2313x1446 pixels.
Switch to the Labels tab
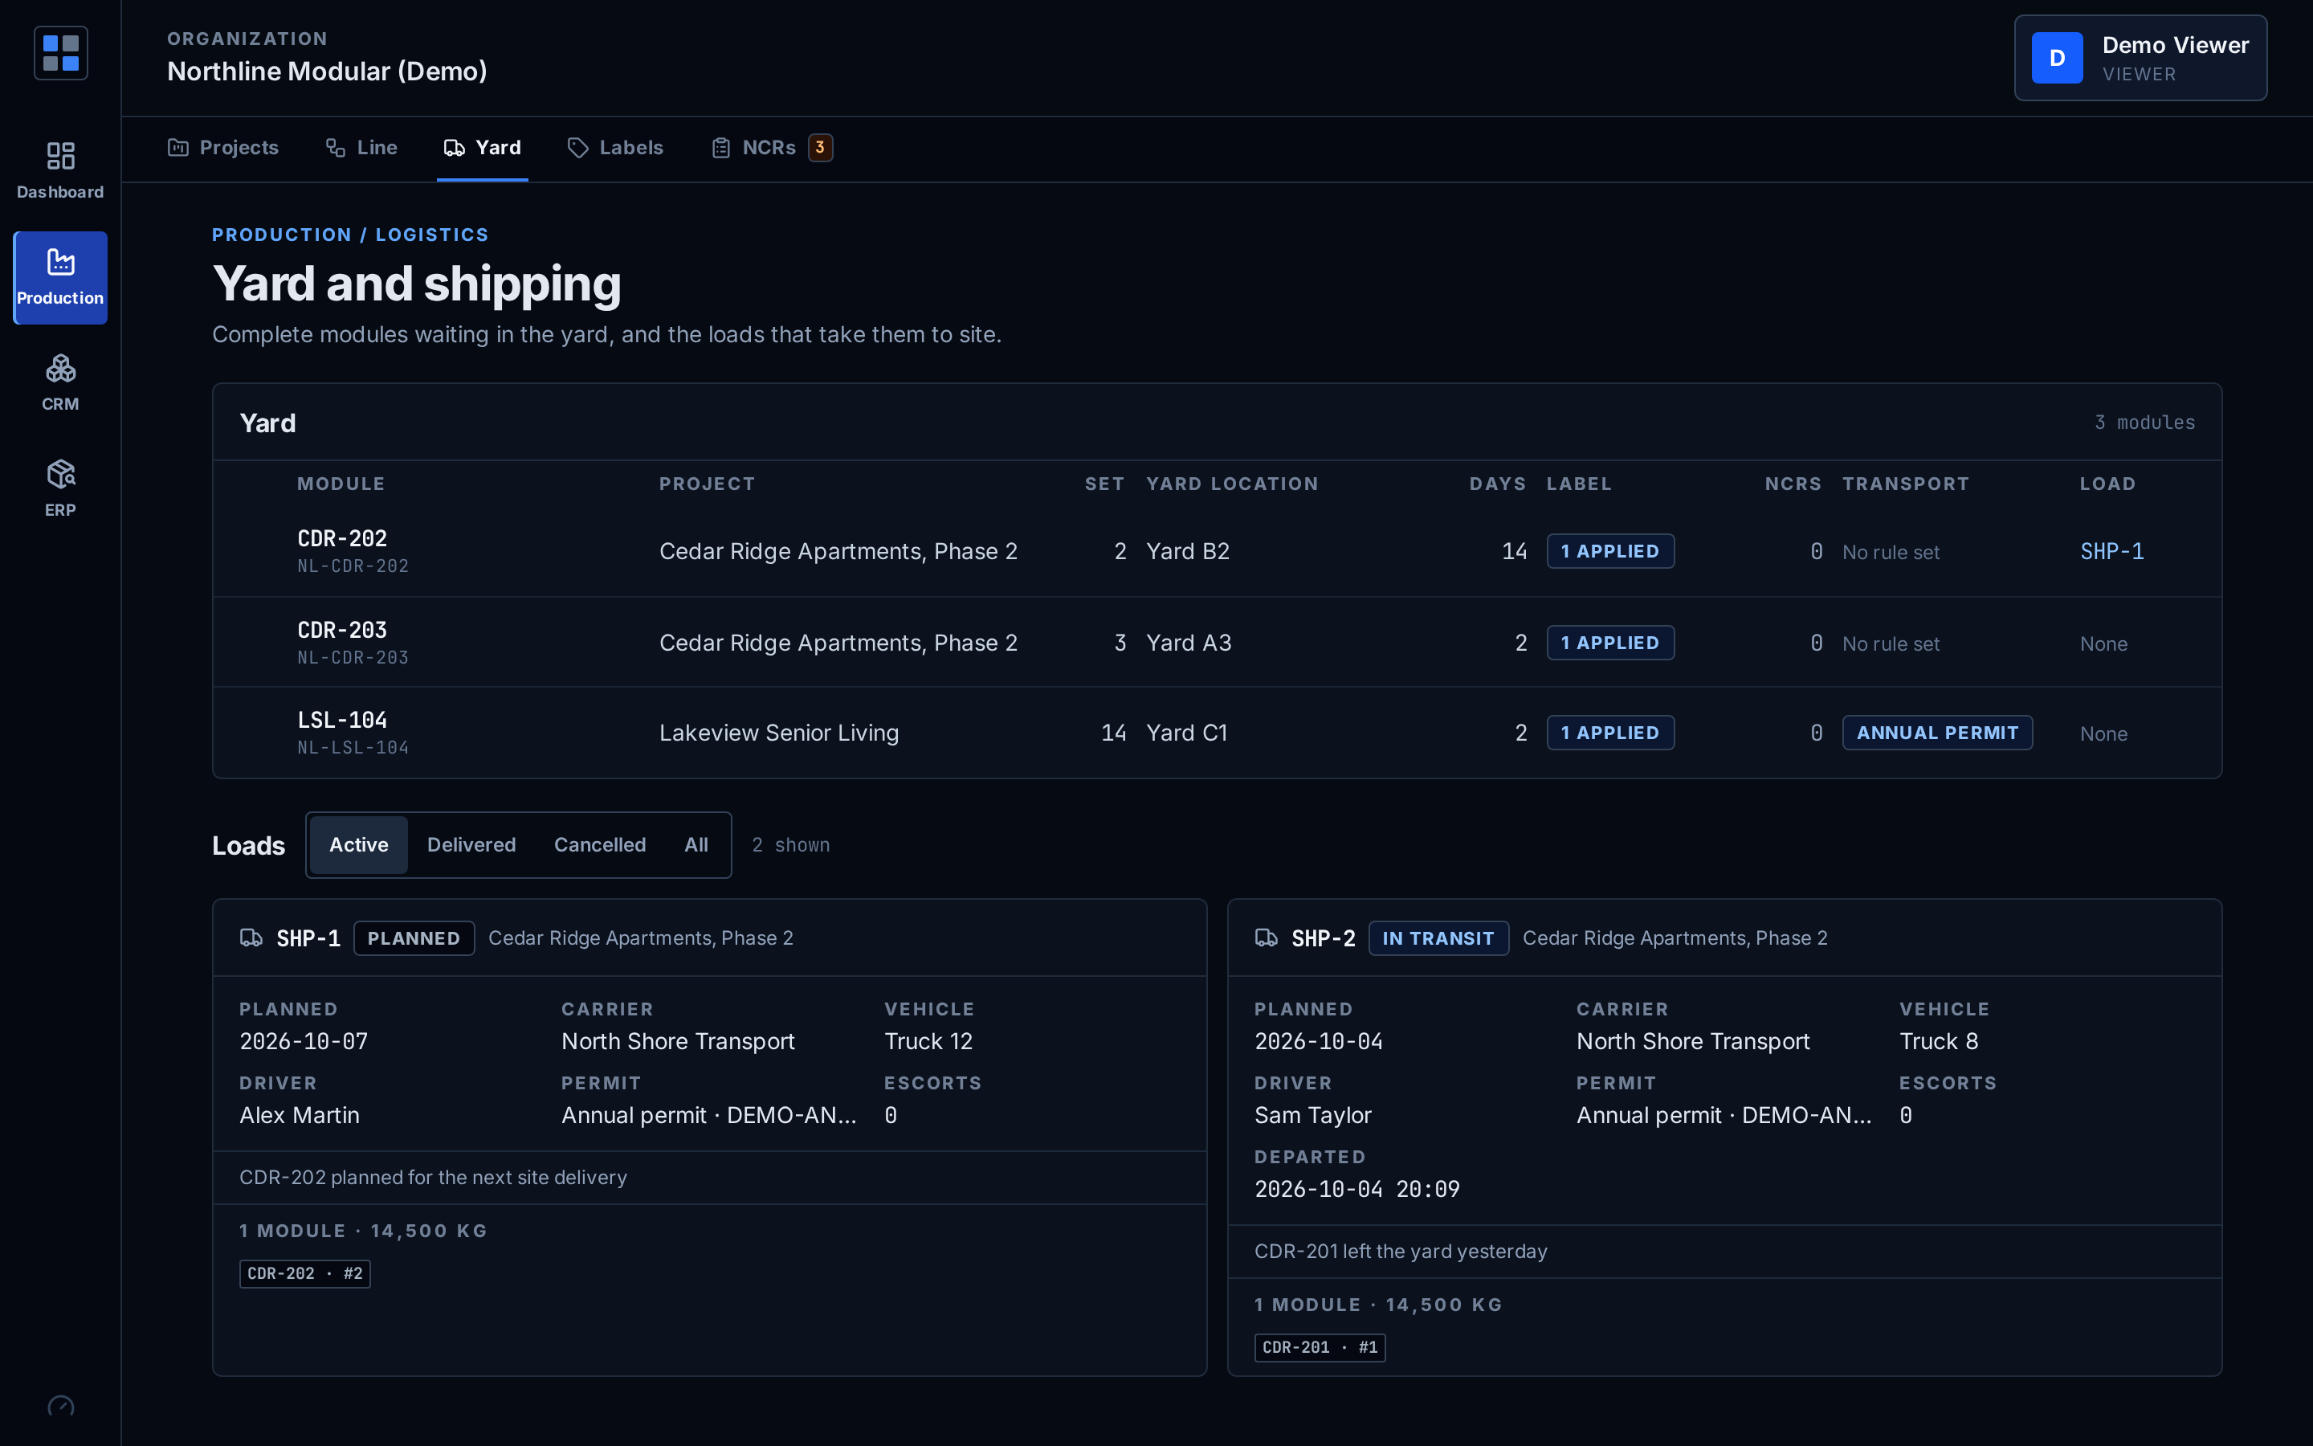point(615,147)
